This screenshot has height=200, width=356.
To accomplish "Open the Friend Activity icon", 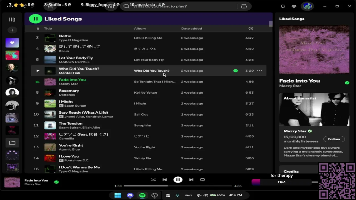I will coord(294,6).
